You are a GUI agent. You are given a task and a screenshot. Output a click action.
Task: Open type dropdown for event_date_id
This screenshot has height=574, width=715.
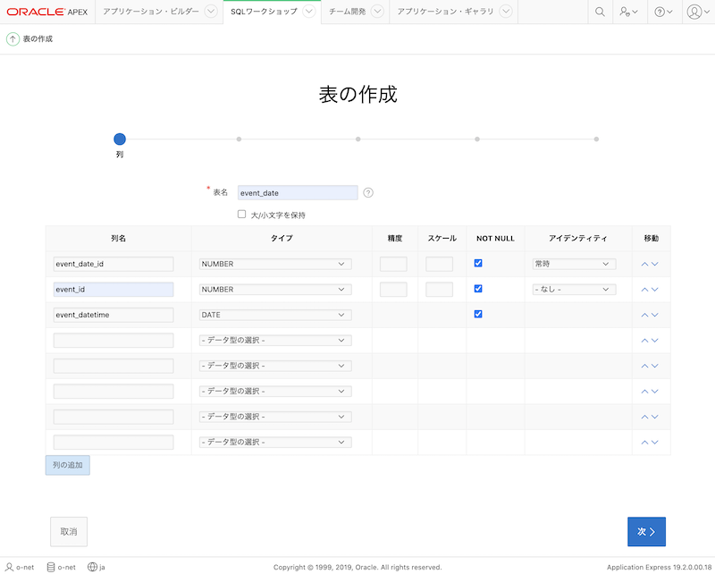275,264
